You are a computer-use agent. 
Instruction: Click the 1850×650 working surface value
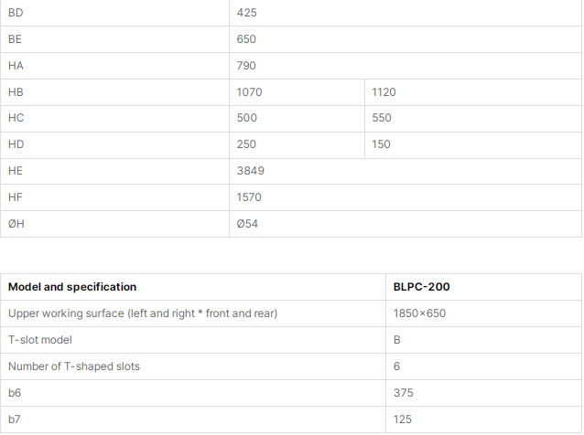tap(419, 313)
